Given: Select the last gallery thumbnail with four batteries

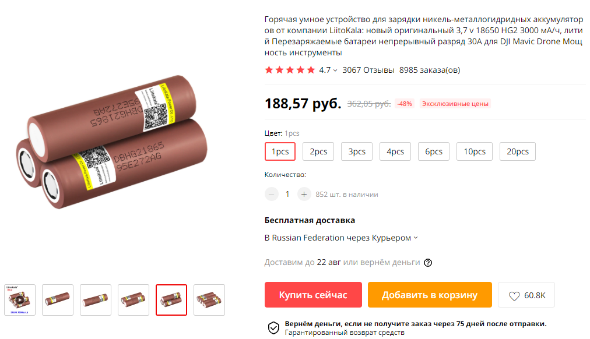Looking at the screenshot, I should pyautogui.click(x=209, y=300).
